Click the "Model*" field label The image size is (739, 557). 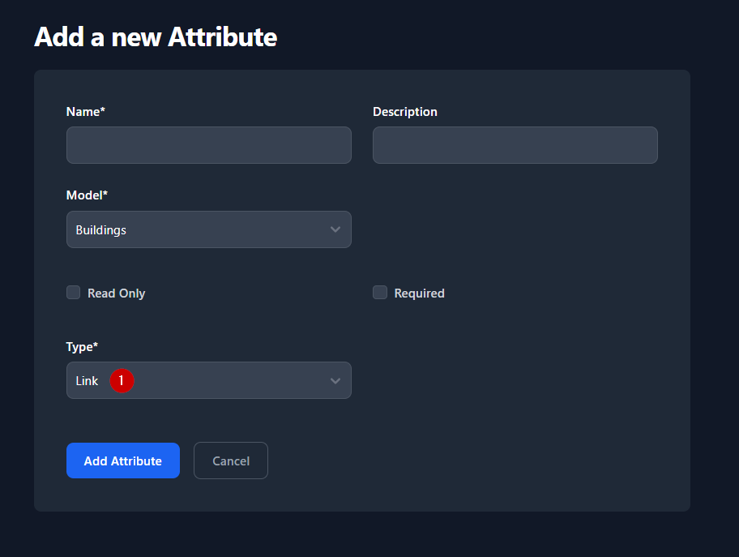(87, 195)
